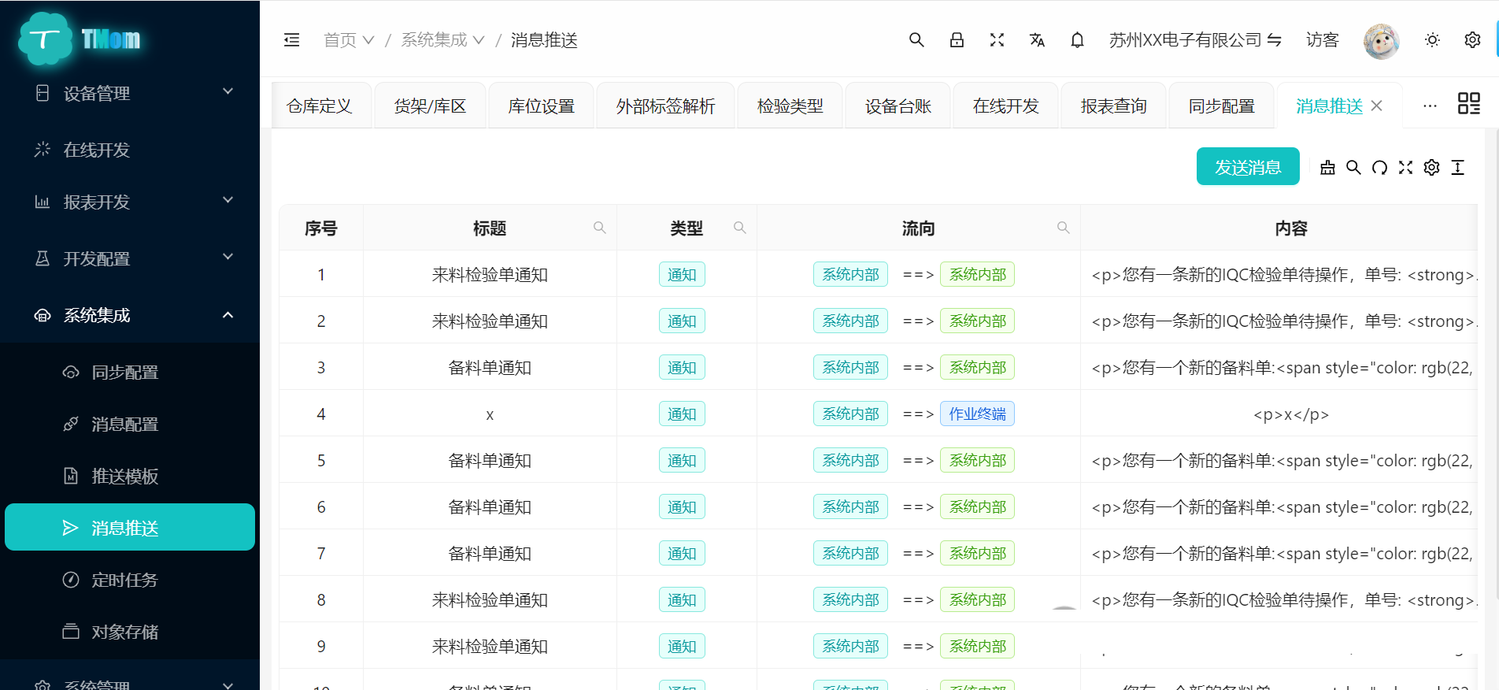Viewport: 1499px width, 690px height.
Task: Close the 消息推送 tab
Action: click(x=1376, y=106)
